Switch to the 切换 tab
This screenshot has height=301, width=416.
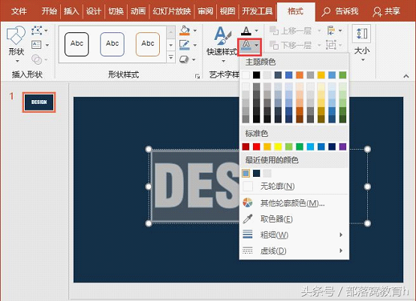pyautogui.click(x=116, y=11)
